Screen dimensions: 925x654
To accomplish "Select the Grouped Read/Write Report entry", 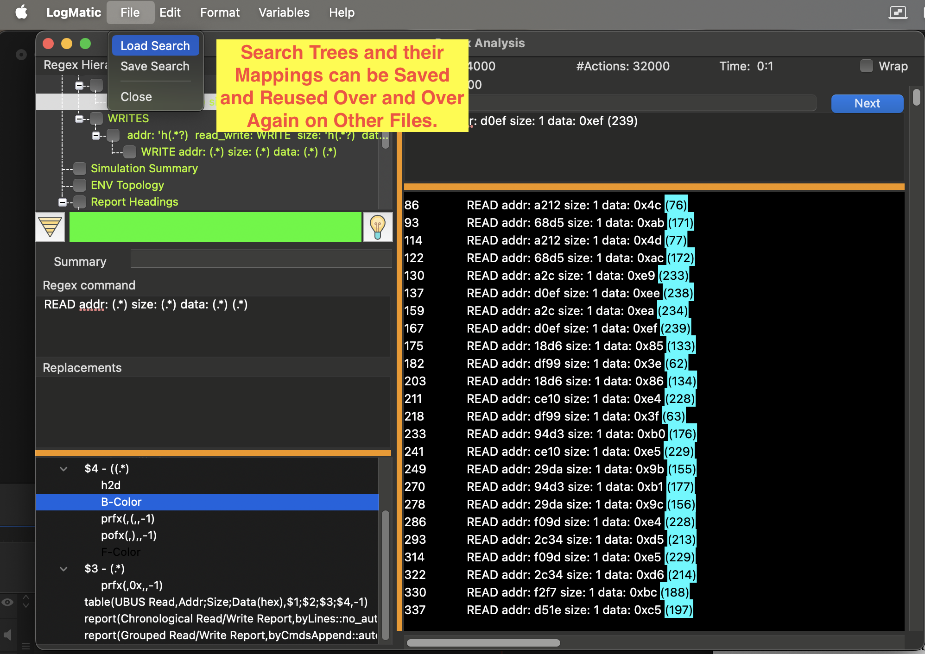I will pos(231,635).
